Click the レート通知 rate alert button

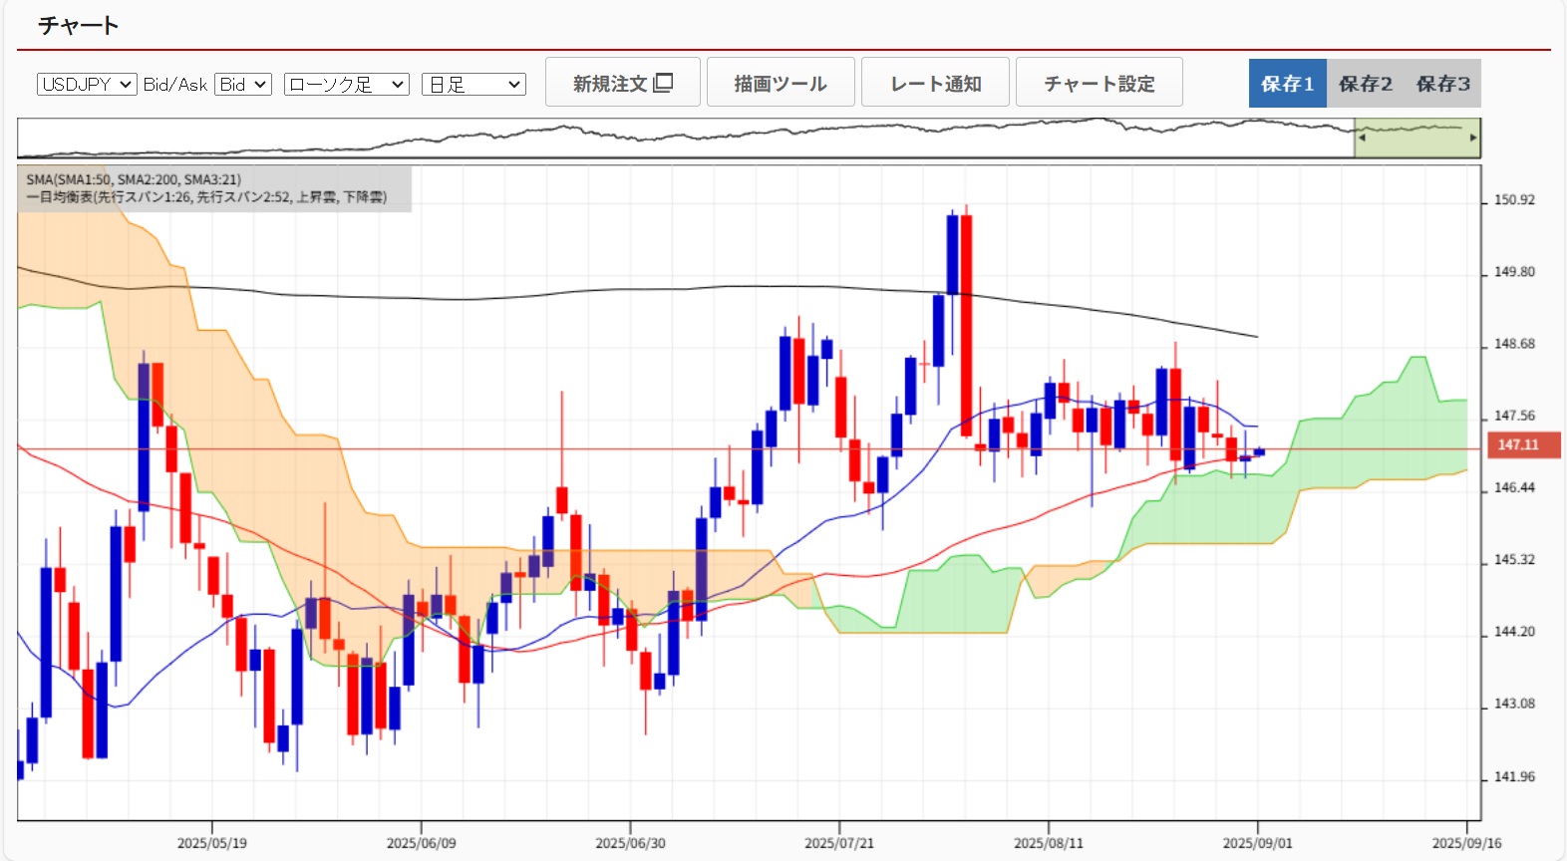pos(935,82)
